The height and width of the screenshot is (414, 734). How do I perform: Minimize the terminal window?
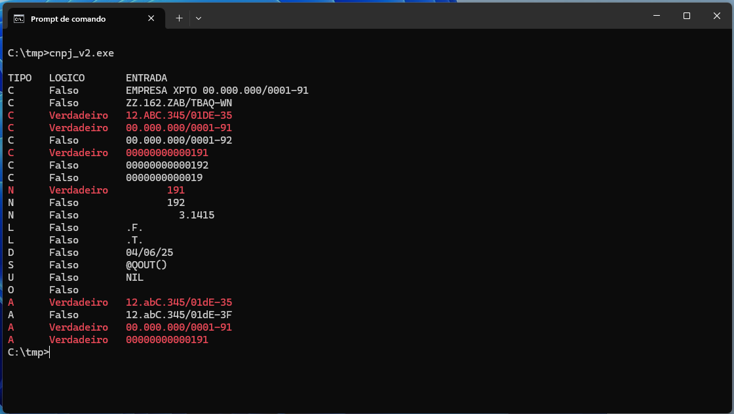click(656, 16)
